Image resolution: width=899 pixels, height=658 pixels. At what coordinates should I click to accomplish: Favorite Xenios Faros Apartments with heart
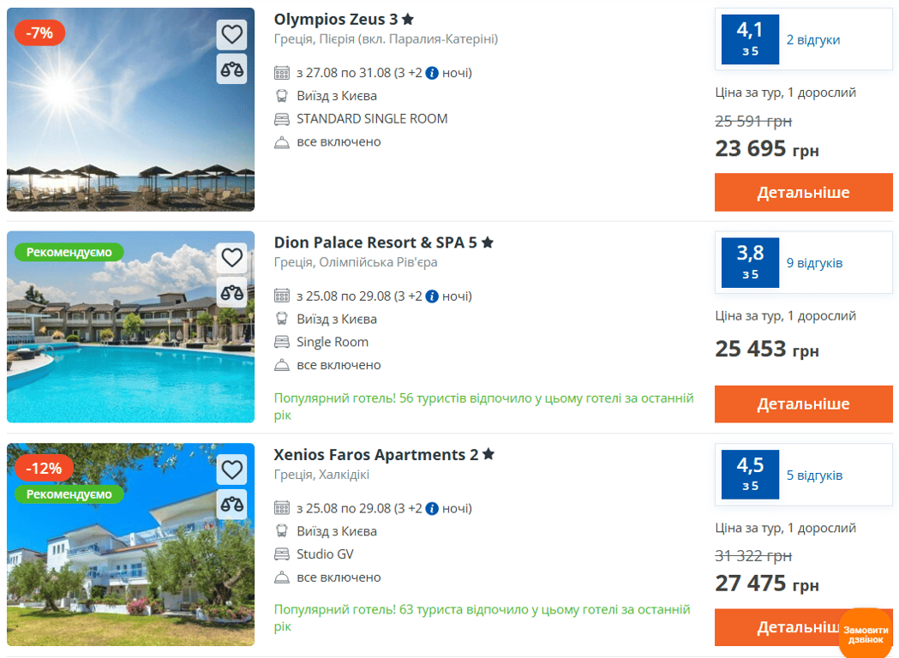pyautogui.click(x=231, y=470)
